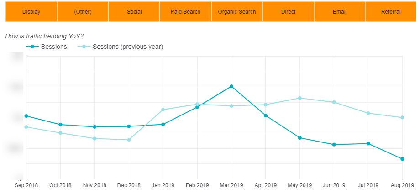Click the Sessions peak point at Mar 2019
The image size is (420, 194).
(x=231, y=86)
